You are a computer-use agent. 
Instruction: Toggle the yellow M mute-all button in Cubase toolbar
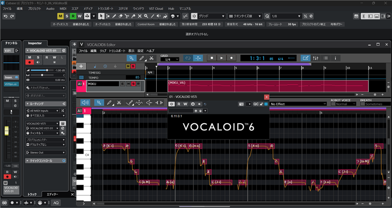pos(60,16)
